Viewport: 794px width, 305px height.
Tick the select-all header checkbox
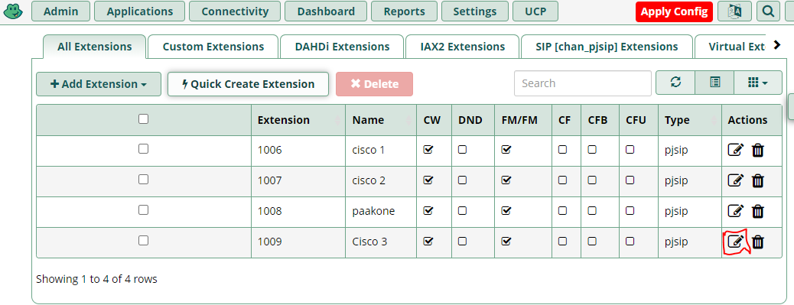tap(143, 118)
